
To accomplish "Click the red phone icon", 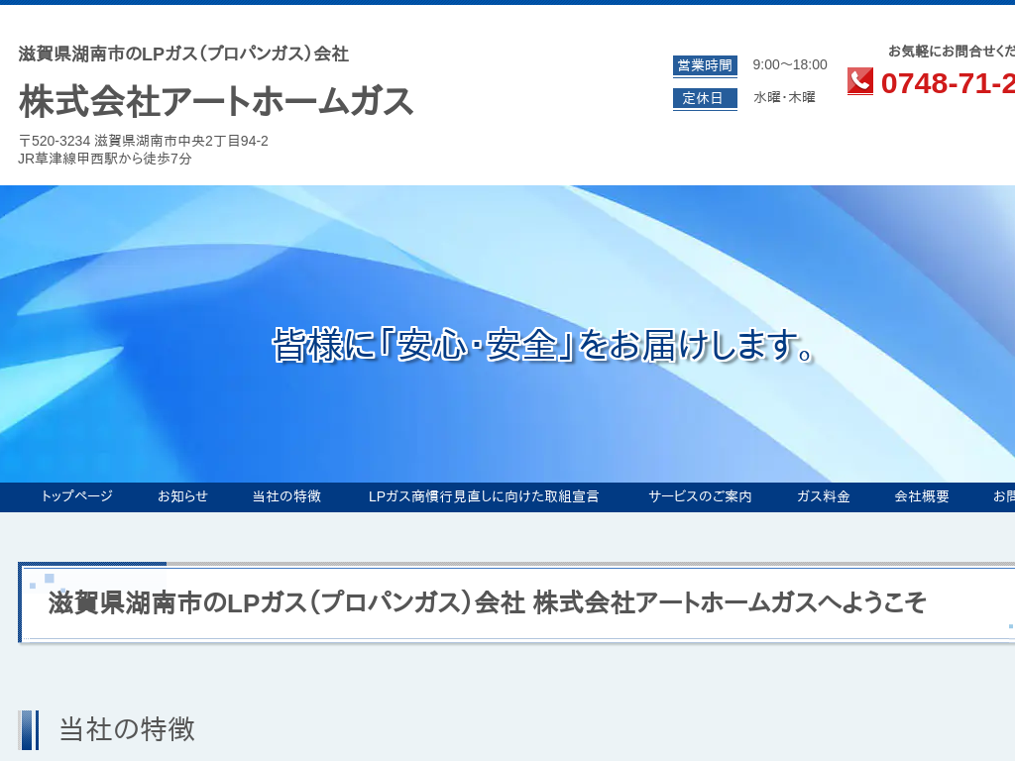I will pyautogui.click(x=859, y=81).
